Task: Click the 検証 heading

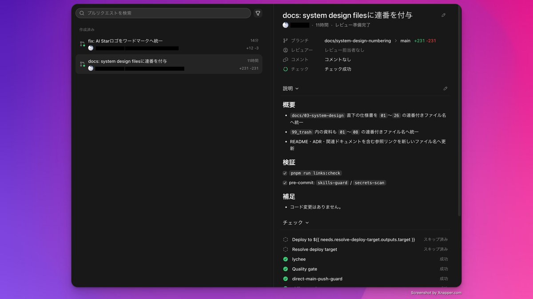Action: click(x=289, y=163)
